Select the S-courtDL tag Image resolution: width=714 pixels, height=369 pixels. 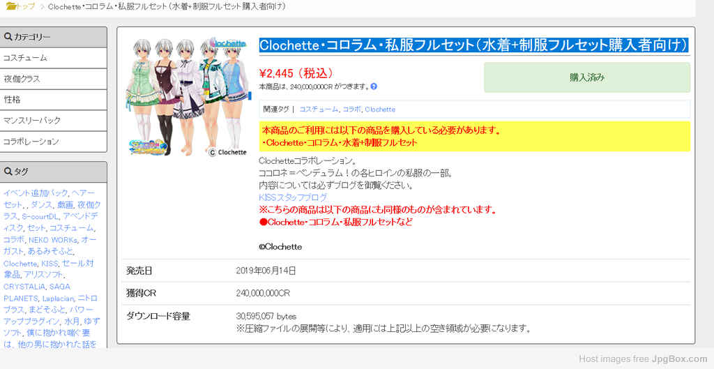pos(40,216)
